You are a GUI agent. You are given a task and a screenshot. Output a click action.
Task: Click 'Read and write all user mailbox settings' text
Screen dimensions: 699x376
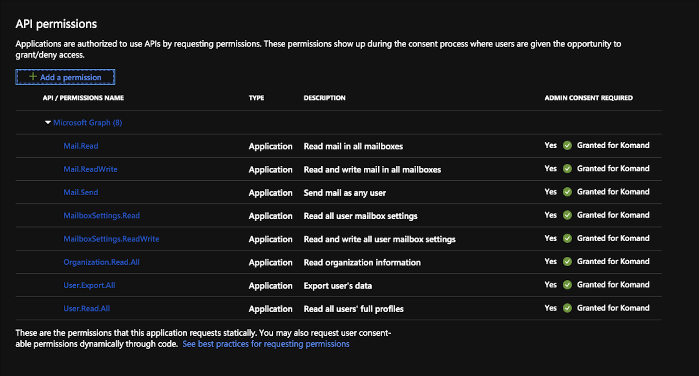point(379,239)
